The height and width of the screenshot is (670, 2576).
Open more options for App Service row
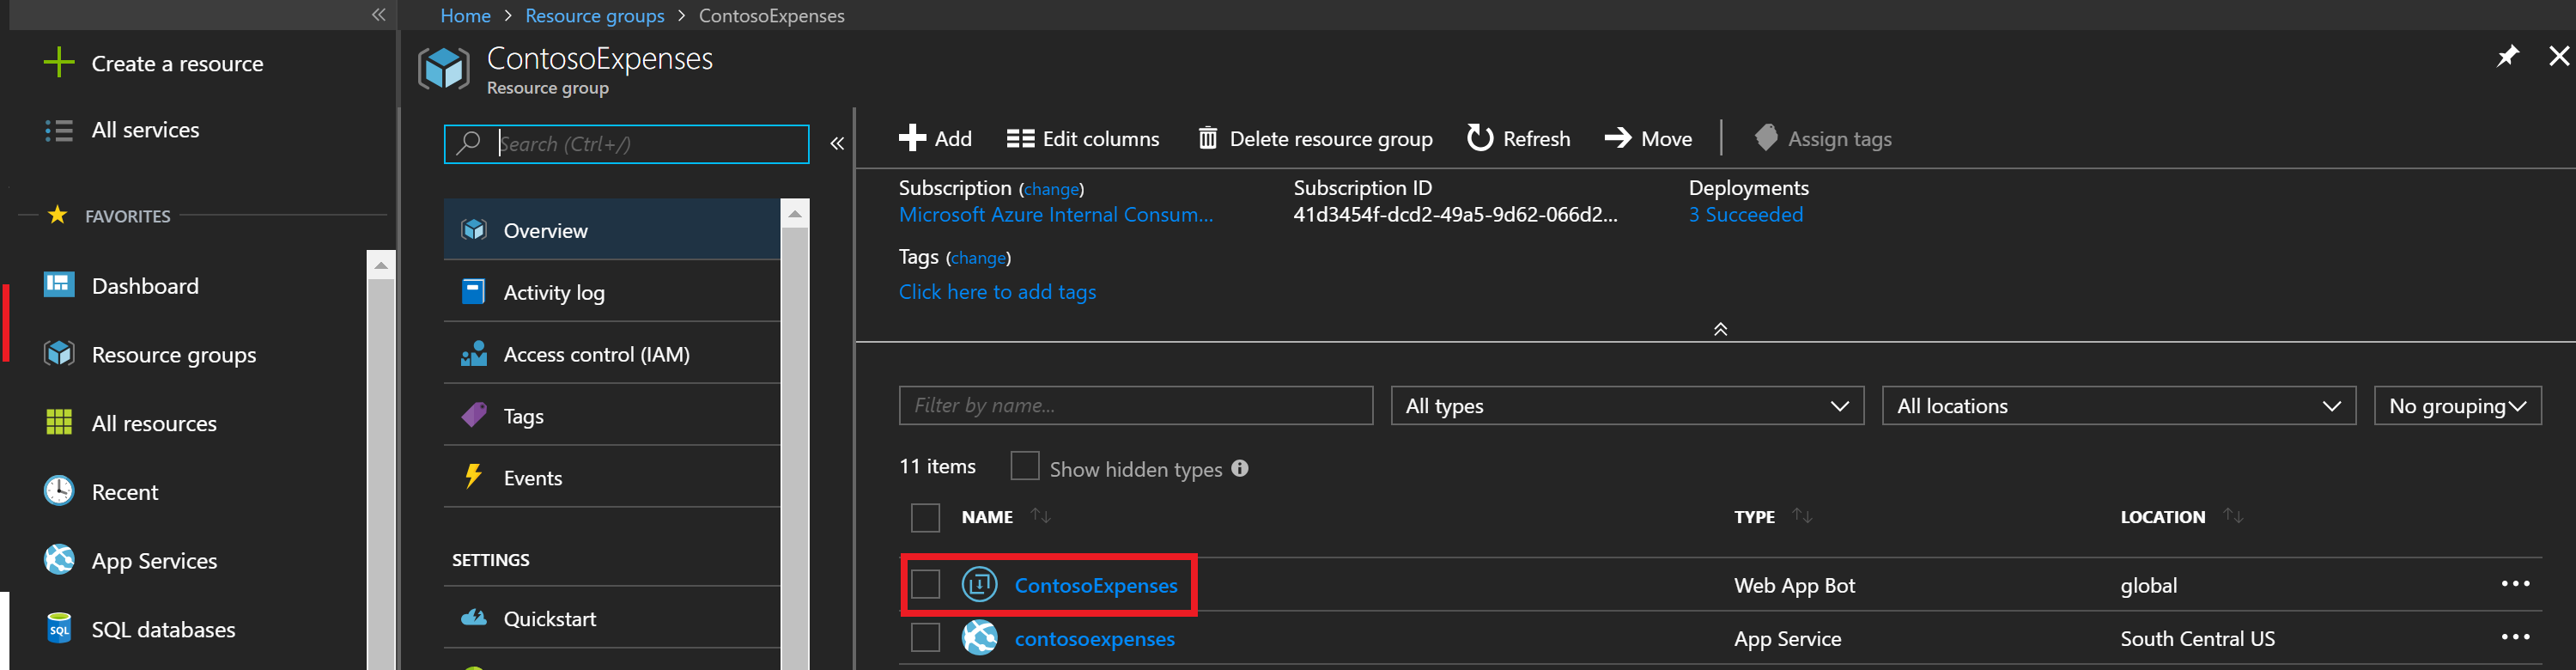(x=2515, y=637)
